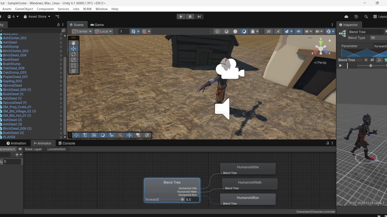Open the cloud services icon
Image resolution: width=387 pixels, height=217 pixels.
pos(346,17)
